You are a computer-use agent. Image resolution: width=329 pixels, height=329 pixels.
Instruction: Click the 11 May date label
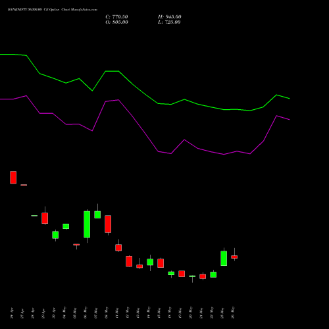[117, 313]
